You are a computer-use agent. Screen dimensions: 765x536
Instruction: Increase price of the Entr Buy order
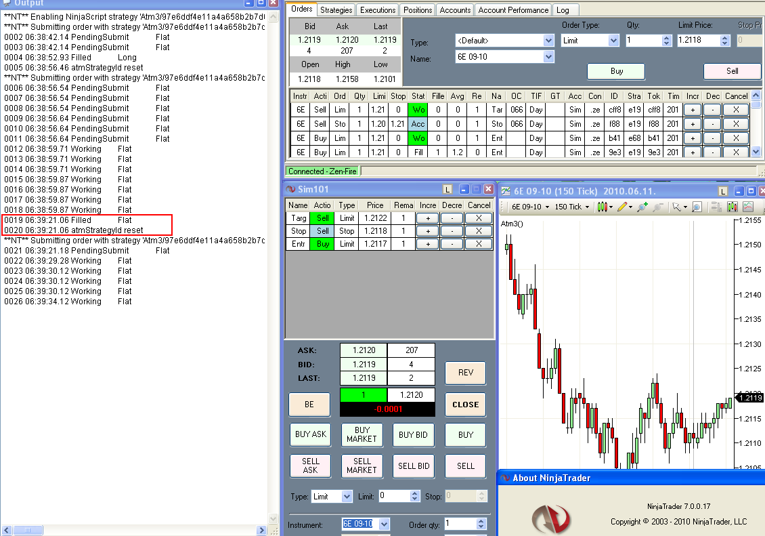428,243
